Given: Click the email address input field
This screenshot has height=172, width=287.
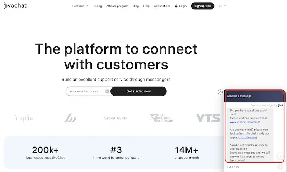Looking at the screenshot, I should click(86, 91).
